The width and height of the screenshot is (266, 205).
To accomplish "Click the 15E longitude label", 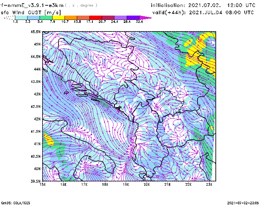I will coord(43,184).
